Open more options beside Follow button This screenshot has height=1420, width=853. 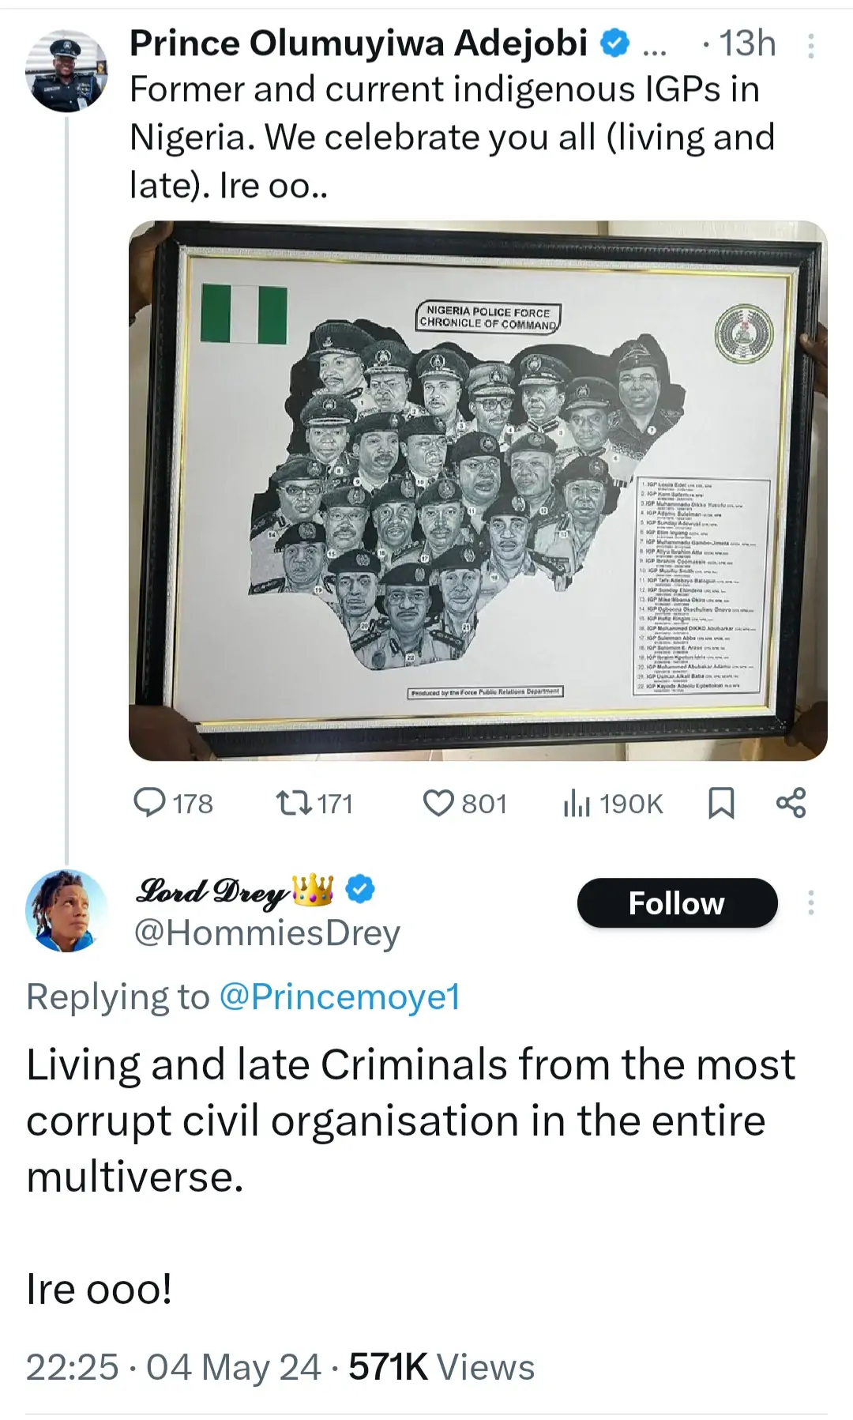coord(810,902)
